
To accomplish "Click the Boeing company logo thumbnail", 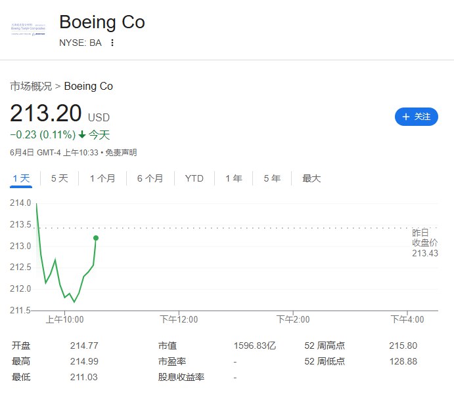I will [x=28, y=30].
